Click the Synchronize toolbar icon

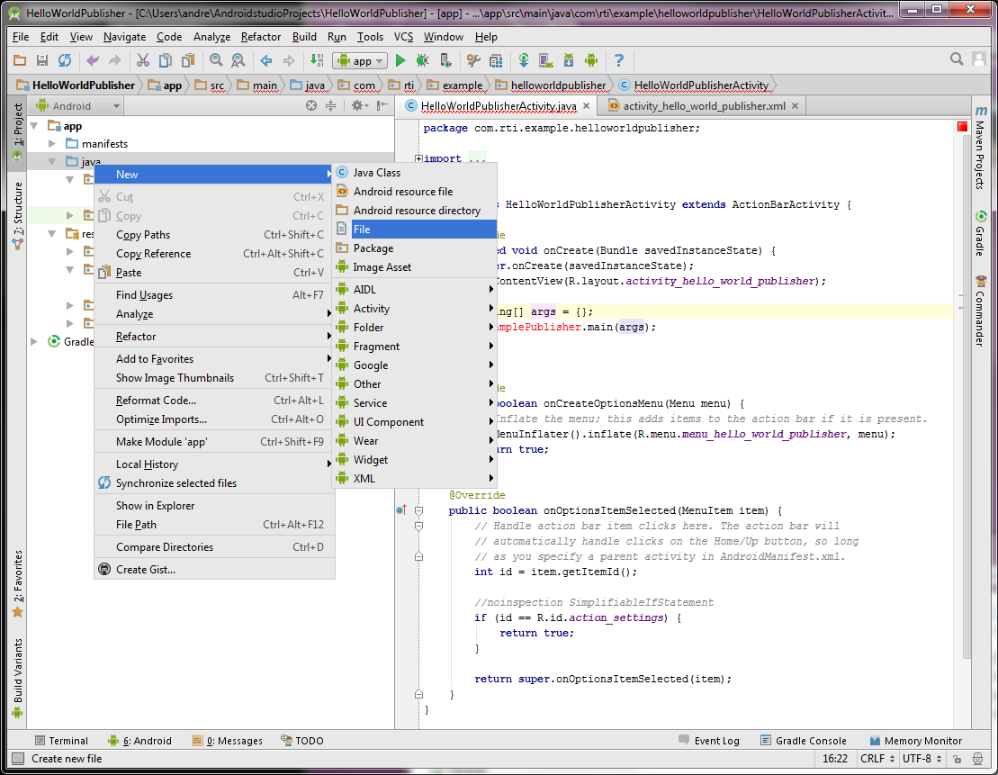[64, 60]
